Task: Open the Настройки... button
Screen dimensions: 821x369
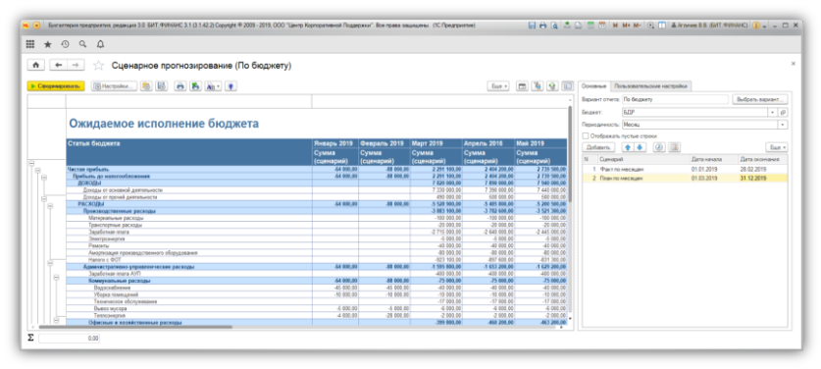Action: [x=114, y=86]
